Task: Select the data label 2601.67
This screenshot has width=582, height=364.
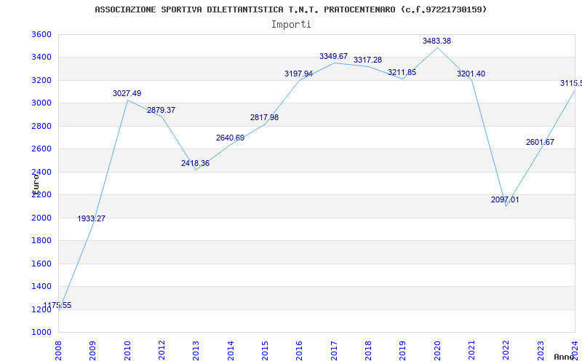Action: 540,142
